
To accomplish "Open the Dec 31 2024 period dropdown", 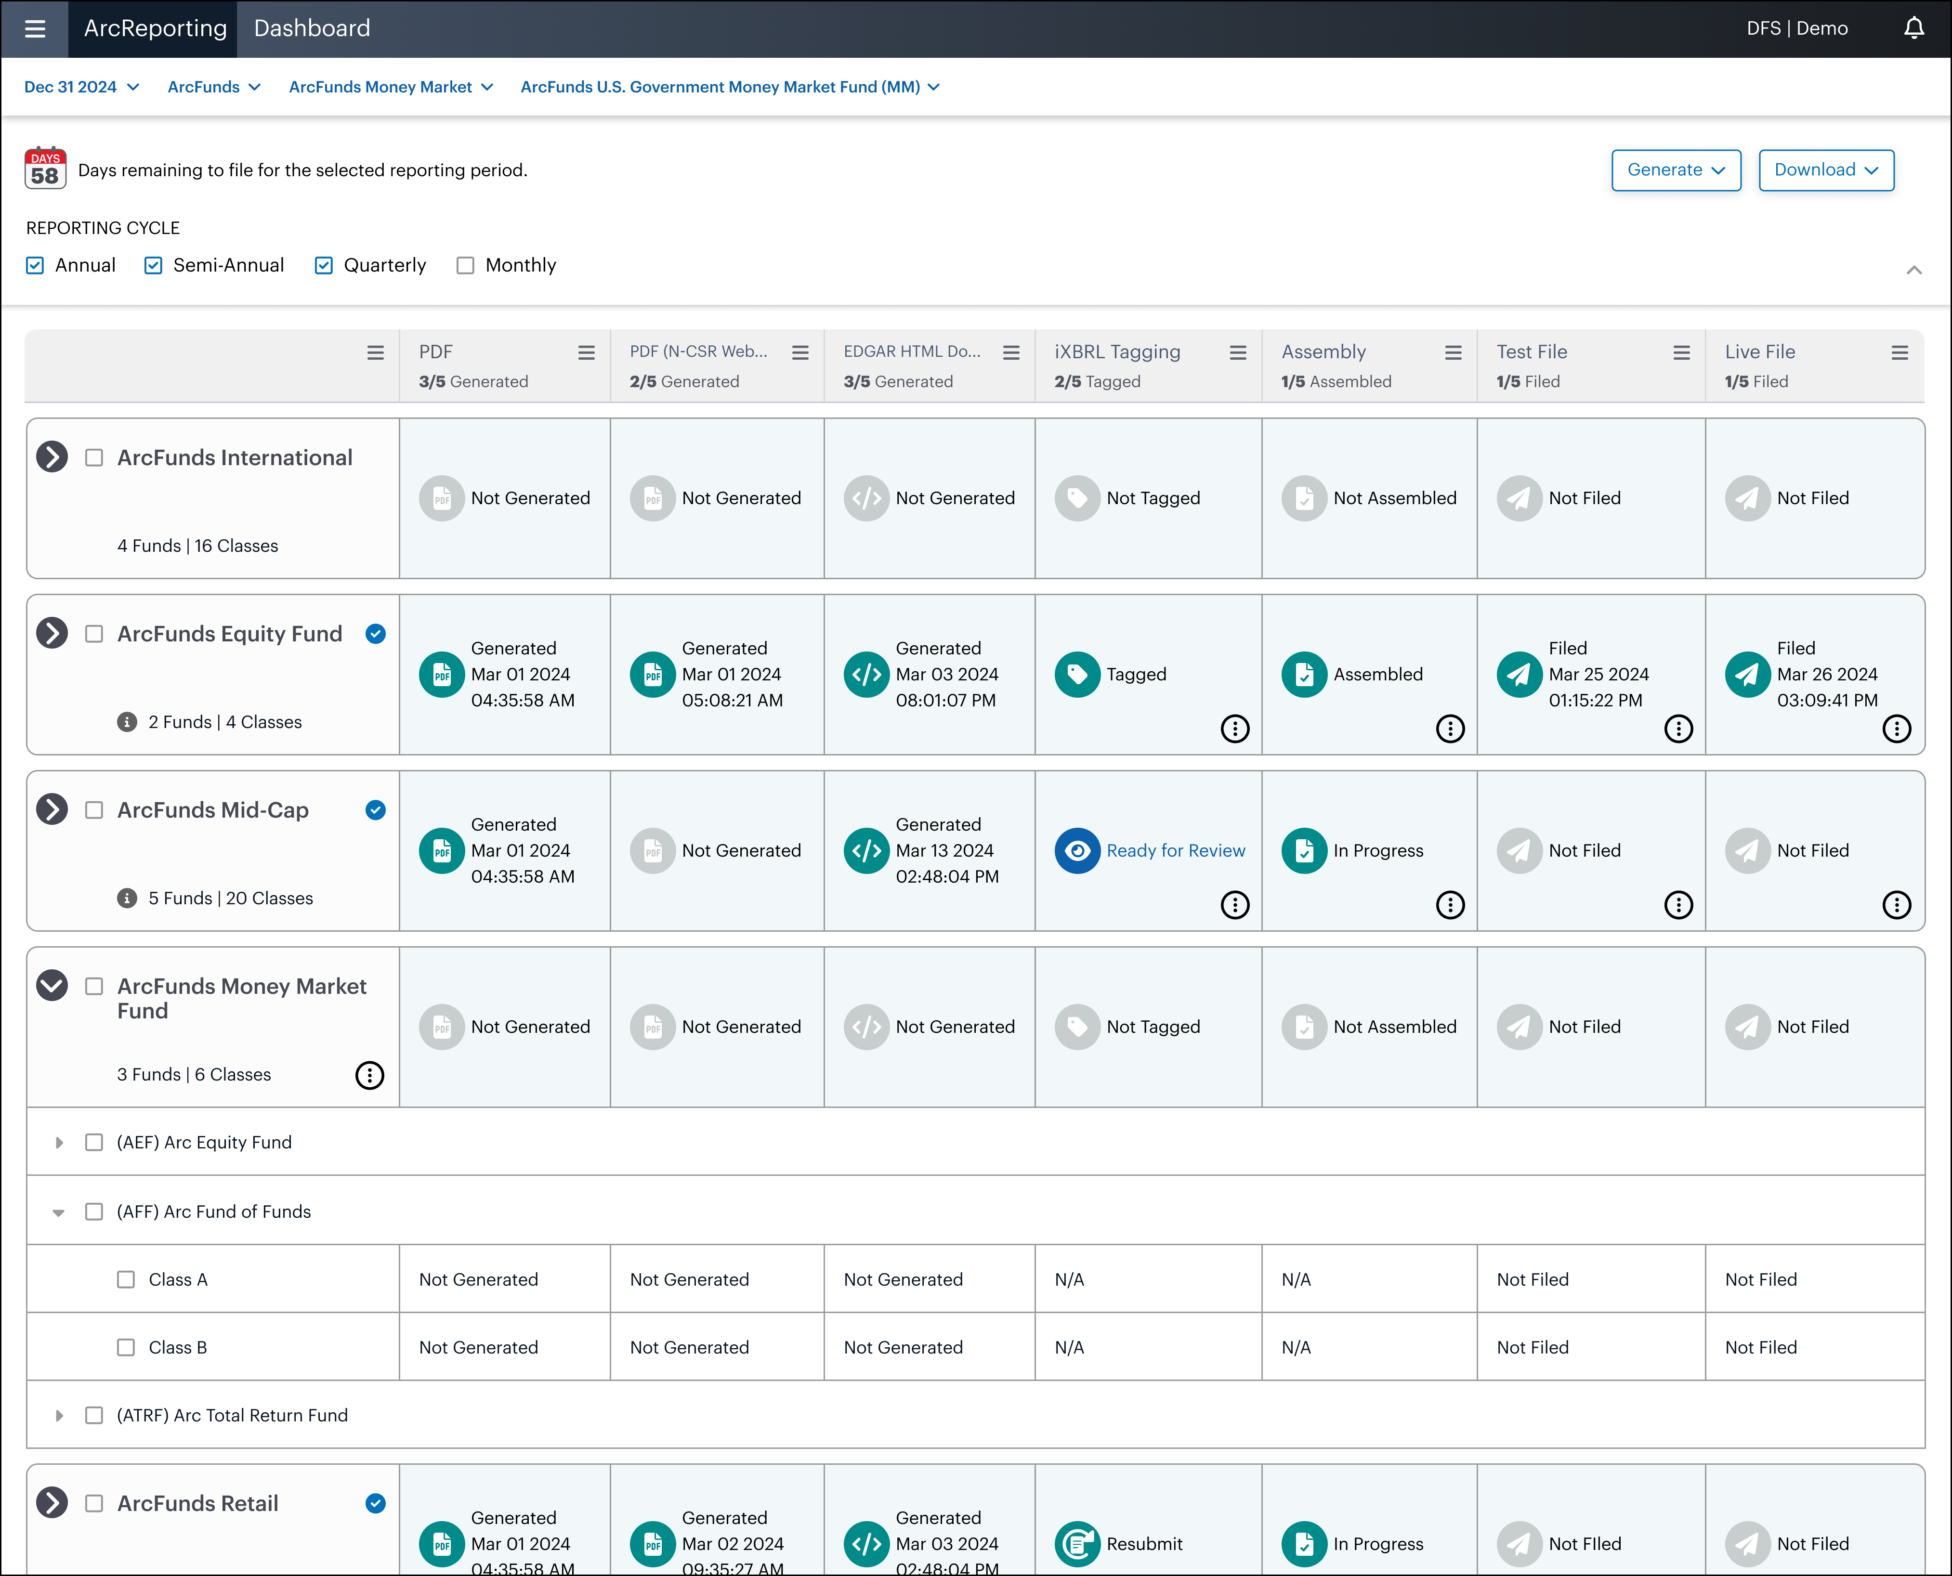I will 82,87.
